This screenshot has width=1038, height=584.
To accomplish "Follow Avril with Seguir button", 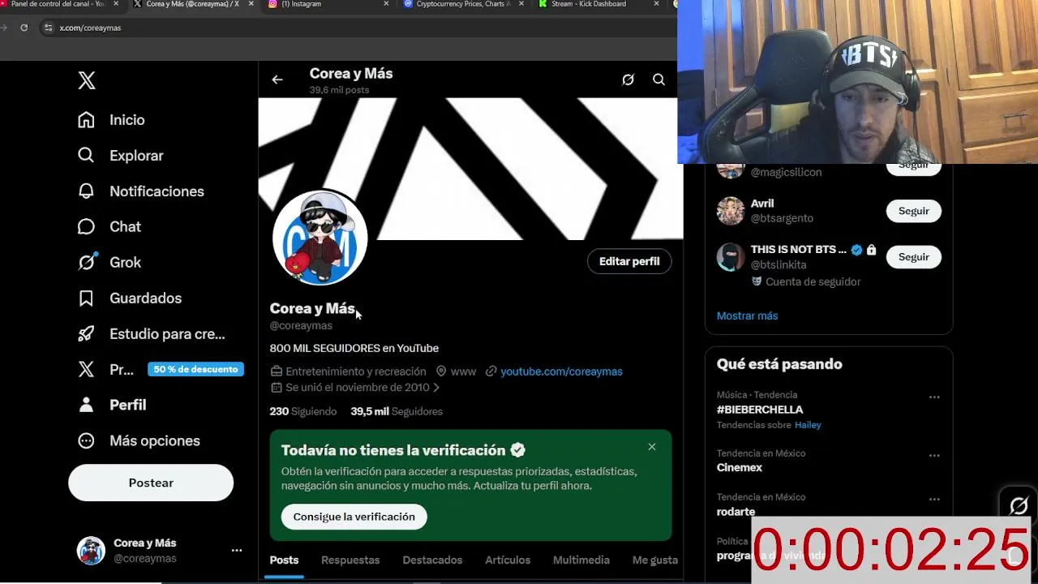I will coord(913,211).
